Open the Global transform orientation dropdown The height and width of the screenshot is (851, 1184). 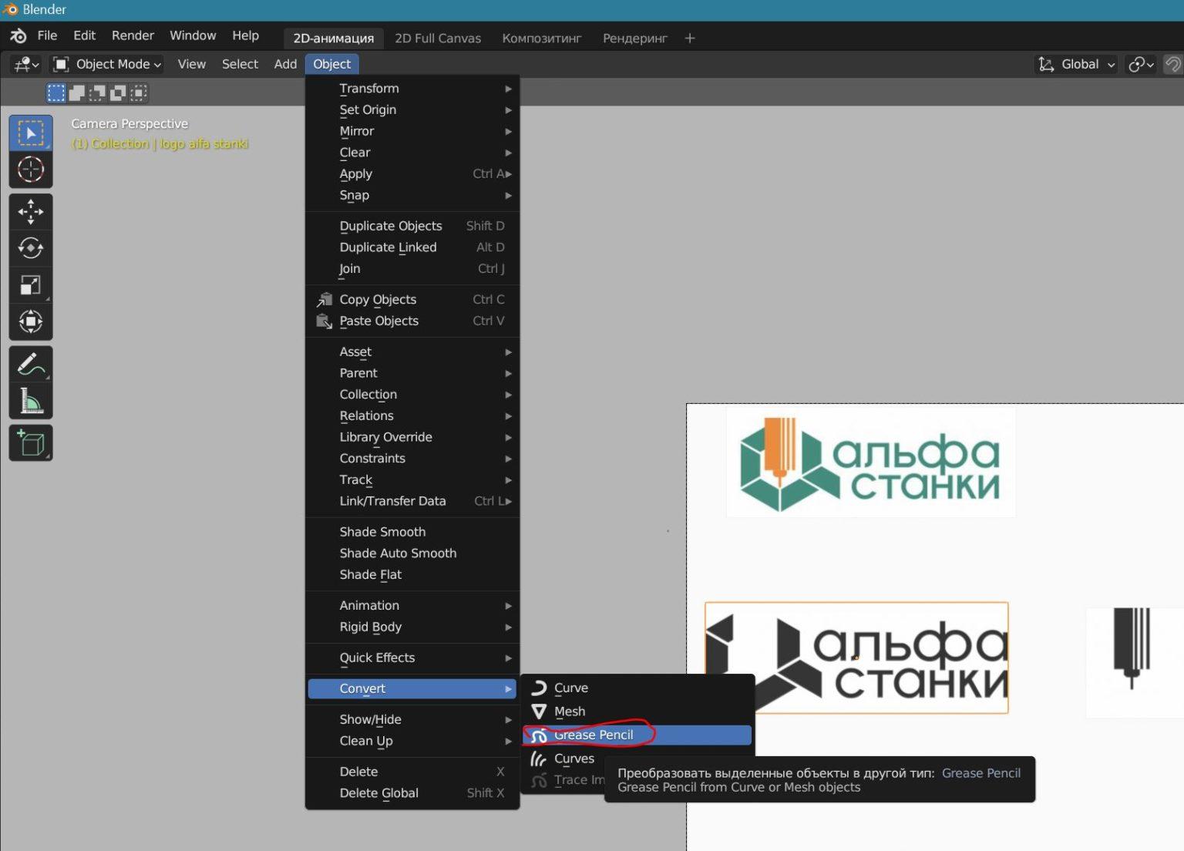pos(1076,64)
